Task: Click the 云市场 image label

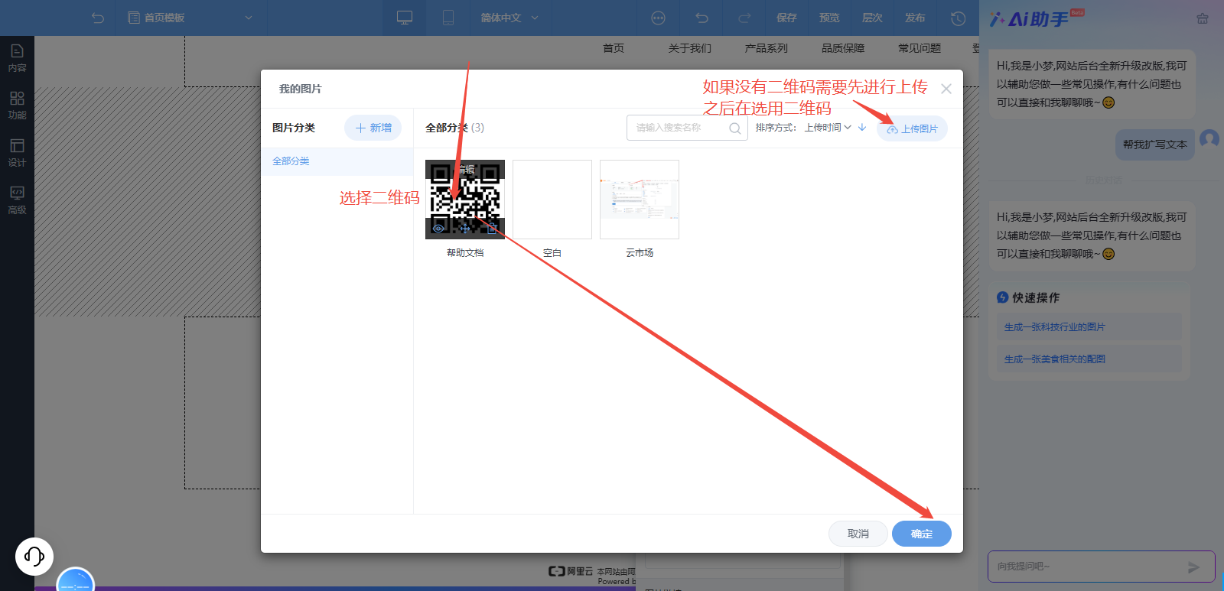Action: point(640,253)
